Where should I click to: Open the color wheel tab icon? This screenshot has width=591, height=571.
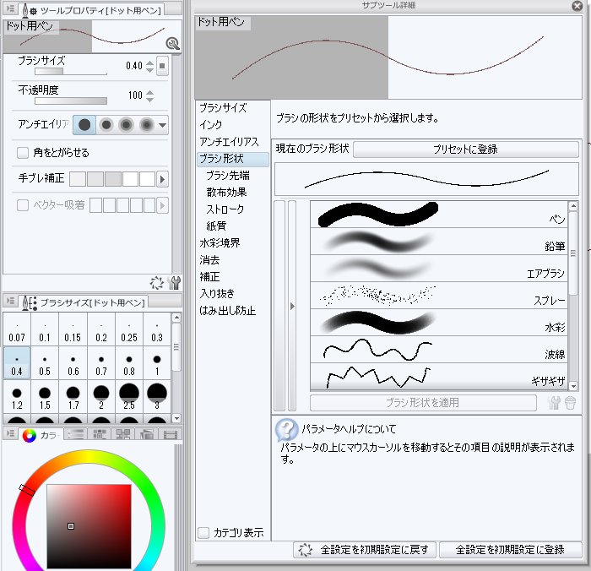[x=30, y=435]
